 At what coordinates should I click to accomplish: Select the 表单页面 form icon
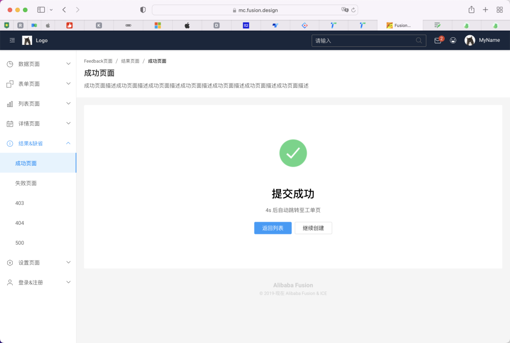click(x=9, y=84)
